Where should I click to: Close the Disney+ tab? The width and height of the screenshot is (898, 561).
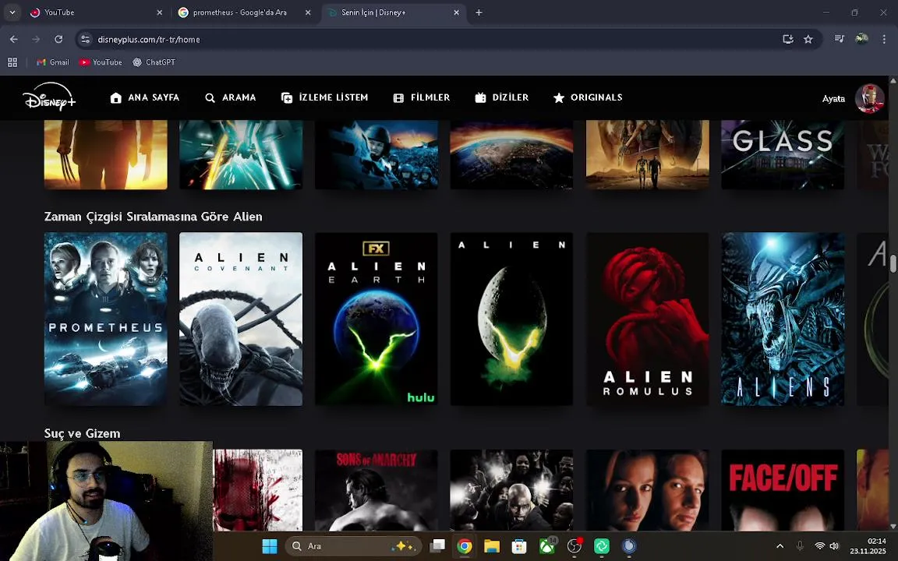[x=457, y=12]
